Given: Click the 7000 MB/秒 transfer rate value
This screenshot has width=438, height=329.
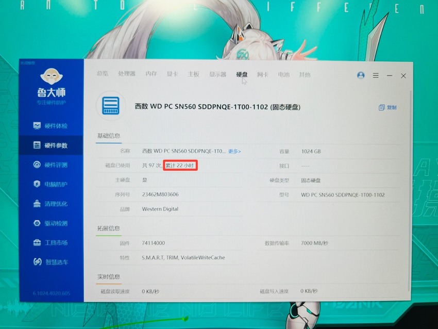Looking at the screenshot, I should point(314,243).
